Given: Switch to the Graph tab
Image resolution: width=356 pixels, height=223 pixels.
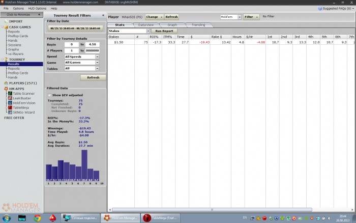Looking at the screenshot, I should pos(172,24).
